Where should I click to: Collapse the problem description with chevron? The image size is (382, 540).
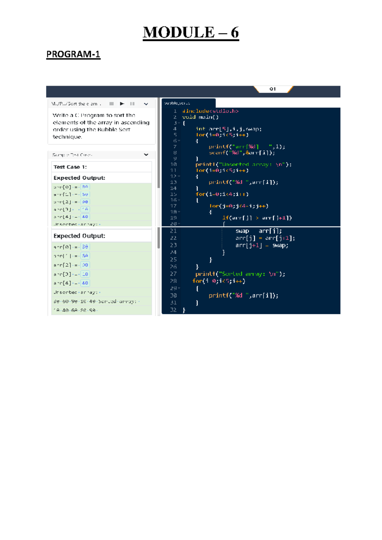(x=146, y=104)
